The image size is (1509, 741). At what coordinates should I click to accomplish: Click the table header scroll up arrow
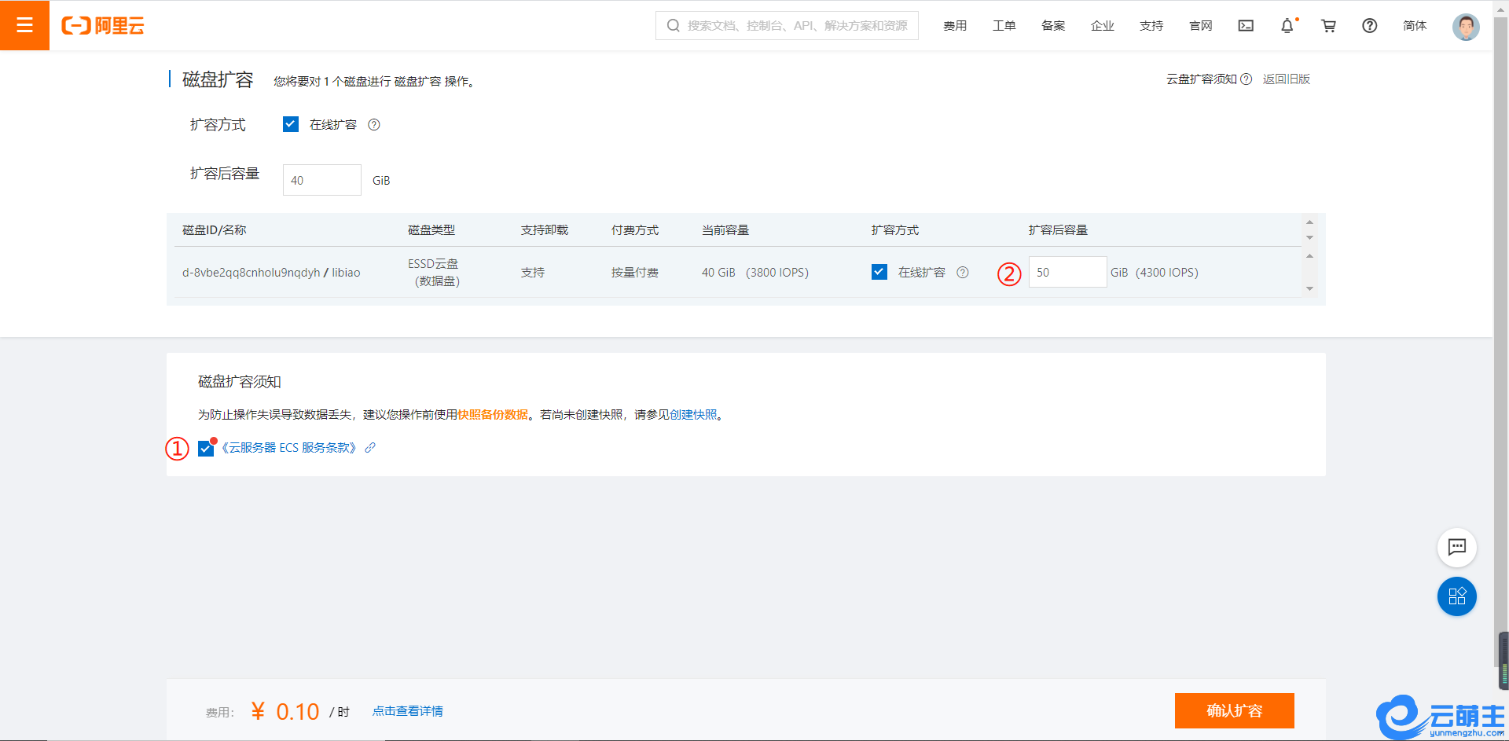coord(1309,222)
